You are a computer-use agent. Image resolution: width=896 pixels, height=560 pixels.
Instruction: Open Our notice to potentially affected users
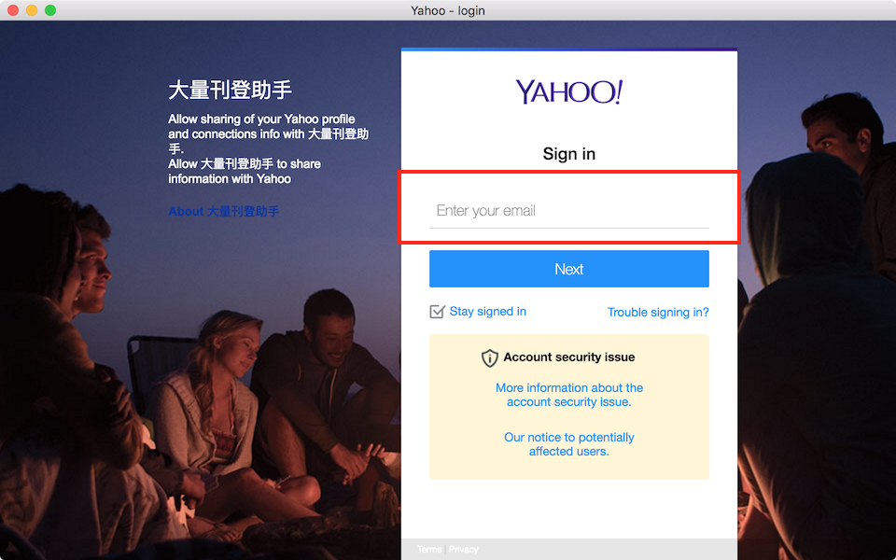pos(568,444)
